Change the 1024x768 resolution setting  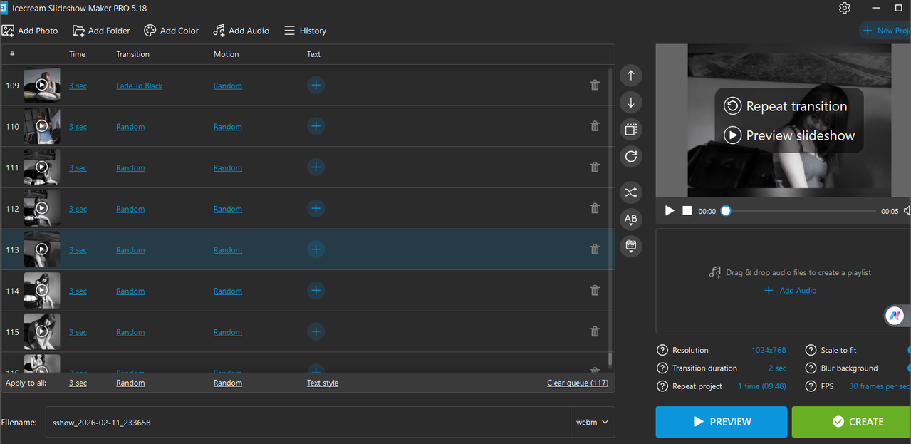(769, 350)
